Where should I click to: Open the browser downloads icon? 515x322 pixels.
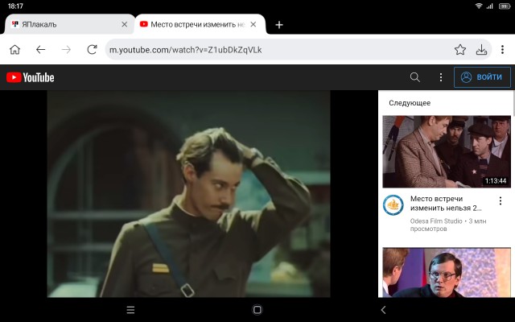pyautogui.click(x=481, y=50)
